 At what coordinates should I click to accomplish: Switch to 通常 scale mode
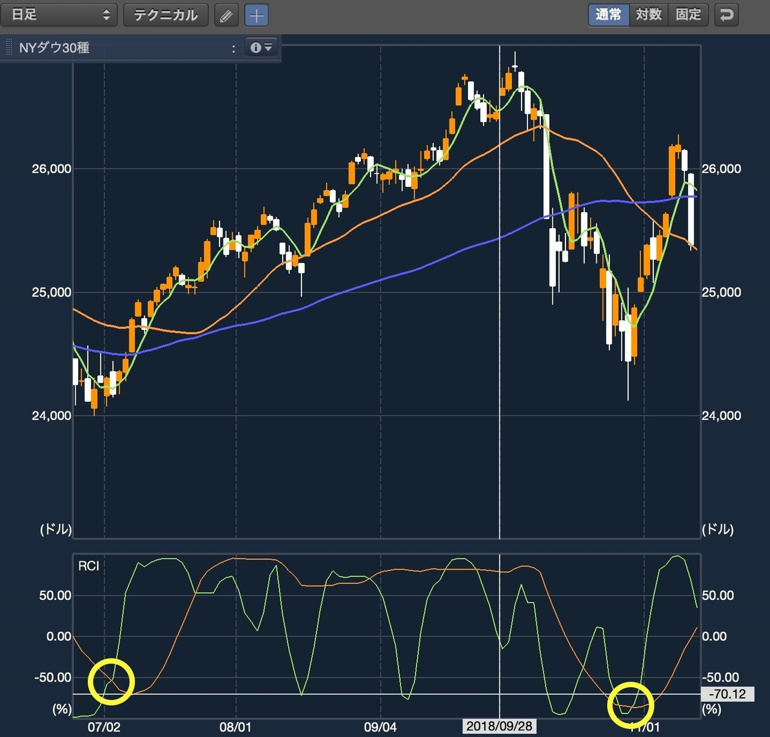pyautogui.click(x=608, y=14)
